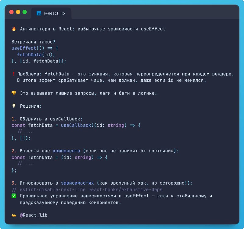Click the '};' closing code line
This screenshot has height=229, width=244.
14,170
